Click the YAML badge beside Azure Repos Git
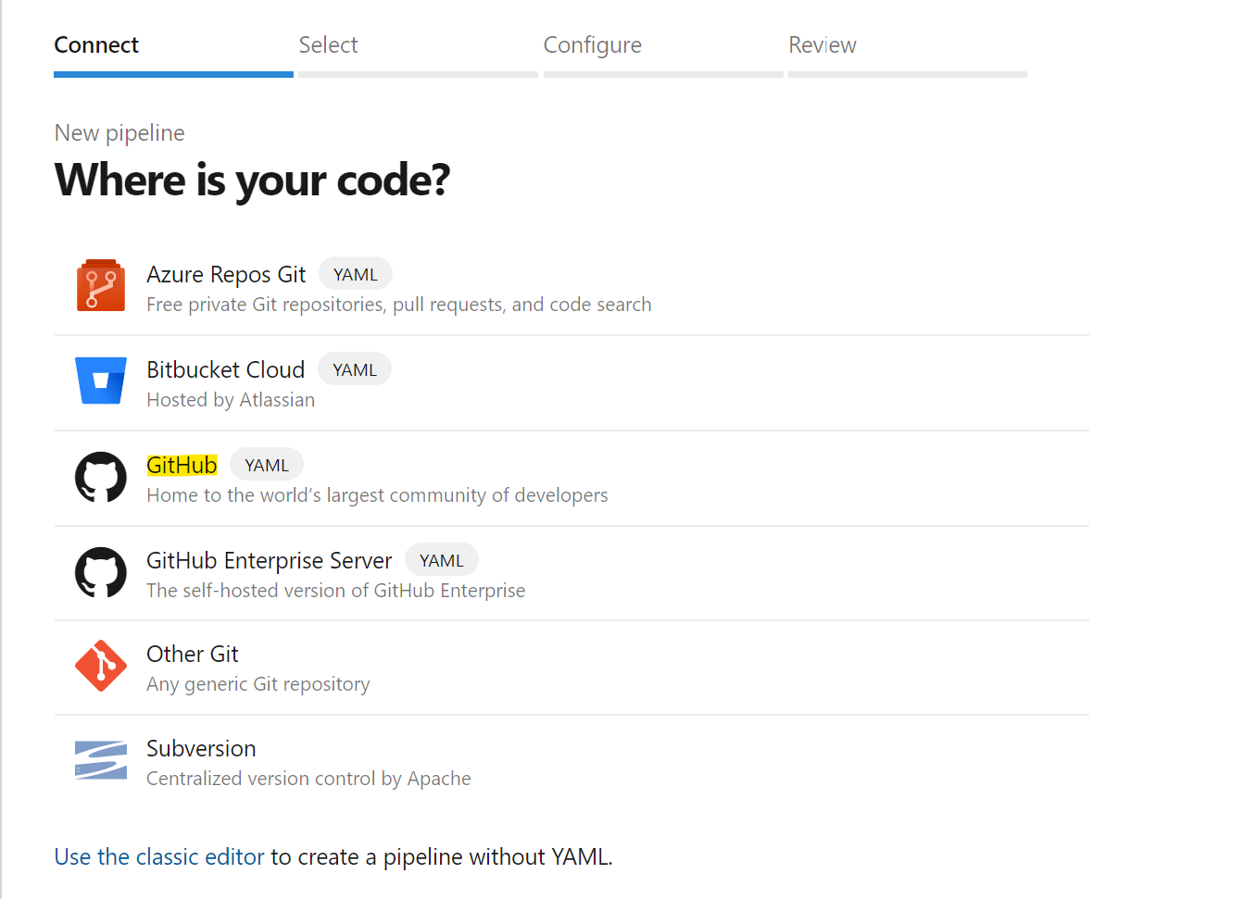 pos(356,275)
